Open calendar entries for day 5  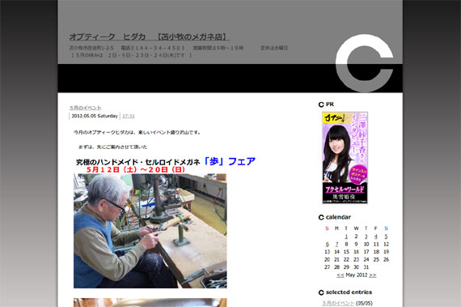386,237
